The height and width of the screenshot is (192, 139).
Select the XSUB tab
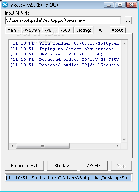point(66,30)
